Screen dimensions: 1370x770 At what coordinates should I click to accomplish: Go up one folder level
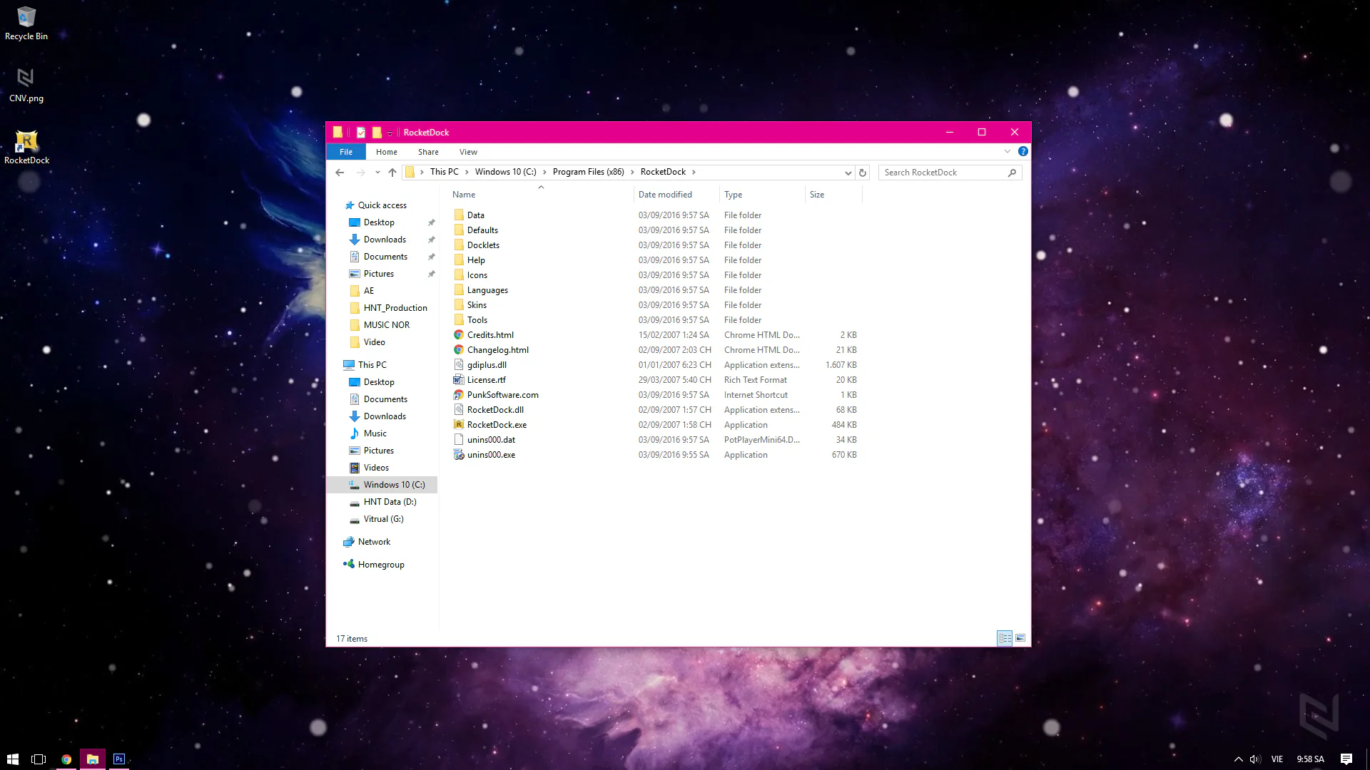tap(392, 173)
